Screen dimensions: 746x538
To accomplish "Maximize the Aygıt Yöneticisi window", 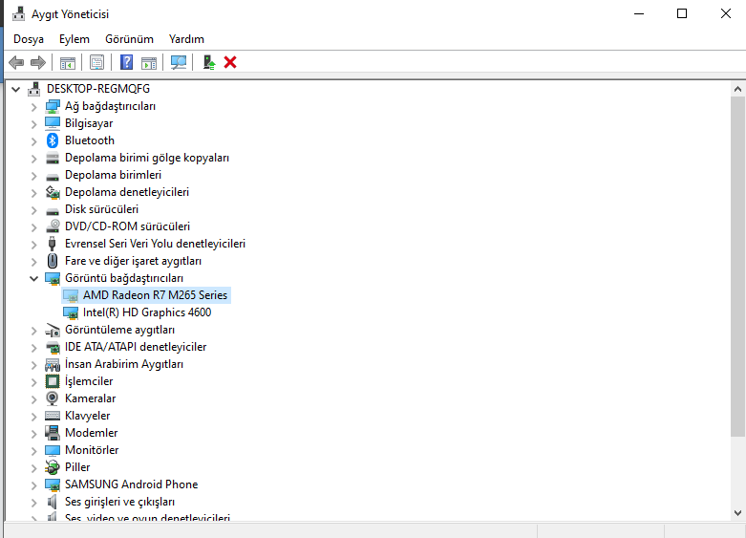I will [x=682, y=13].
